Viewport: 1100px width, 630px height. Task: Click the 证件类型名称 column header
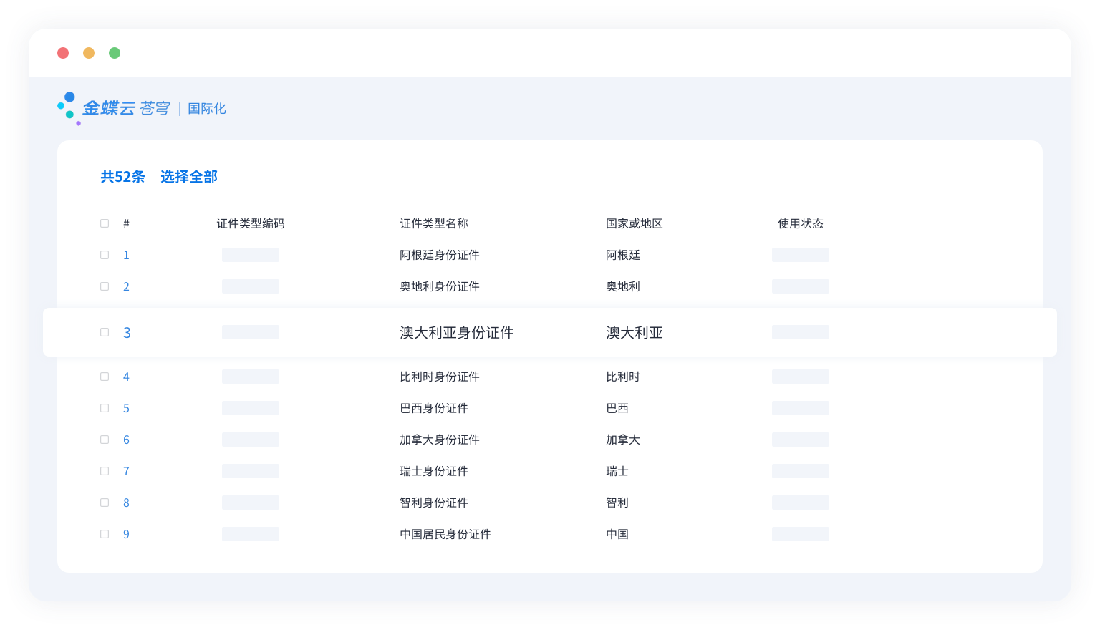click(434, 223)
